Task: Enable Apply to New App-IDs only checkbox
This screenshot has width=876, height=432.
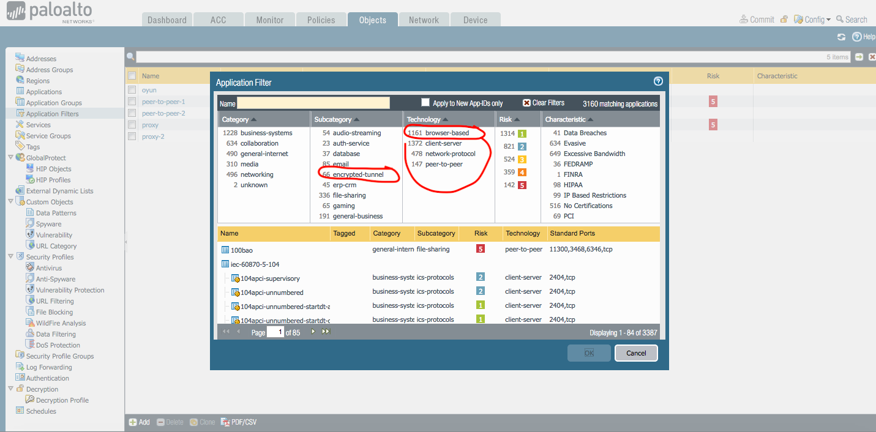Action: point(425,103)
